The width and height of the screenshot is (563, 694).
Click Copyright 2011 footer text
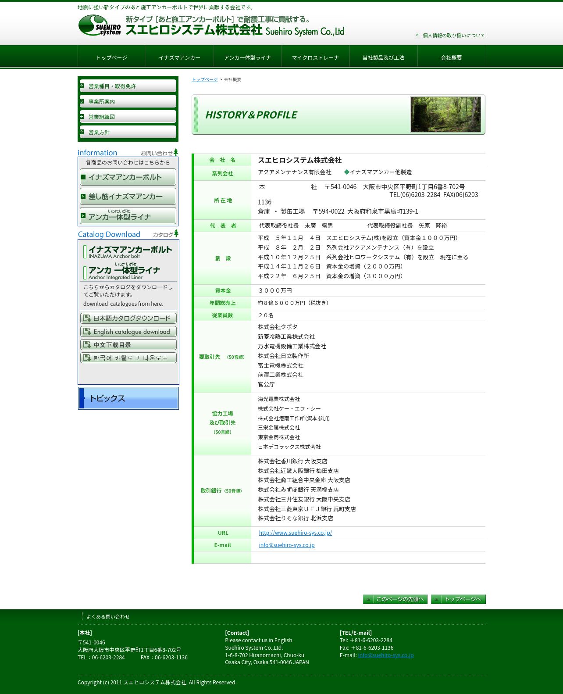tap(157, 683)
